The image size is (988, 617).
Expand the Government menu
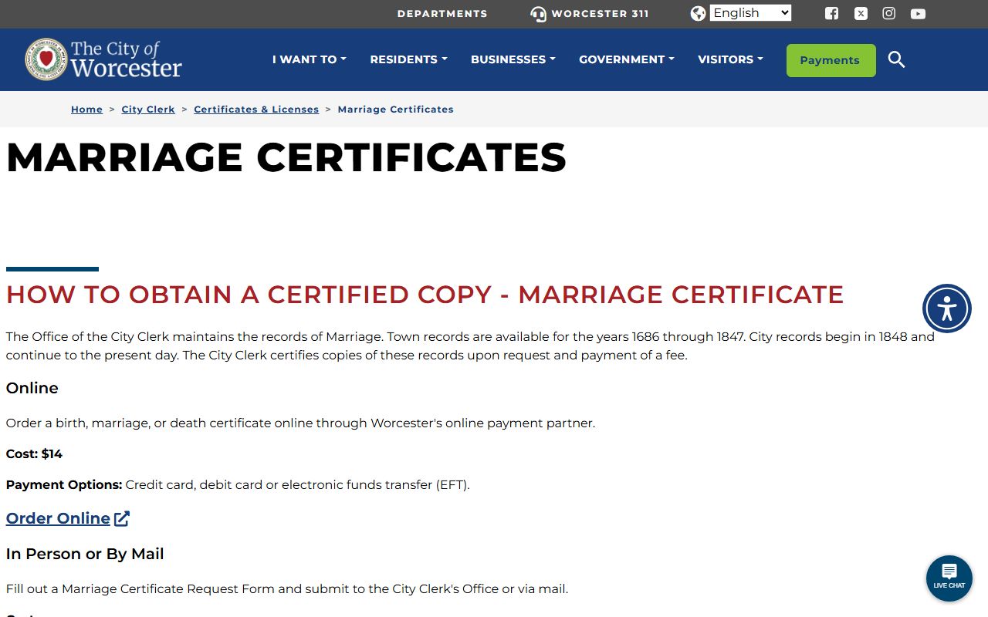coord(627,59)
